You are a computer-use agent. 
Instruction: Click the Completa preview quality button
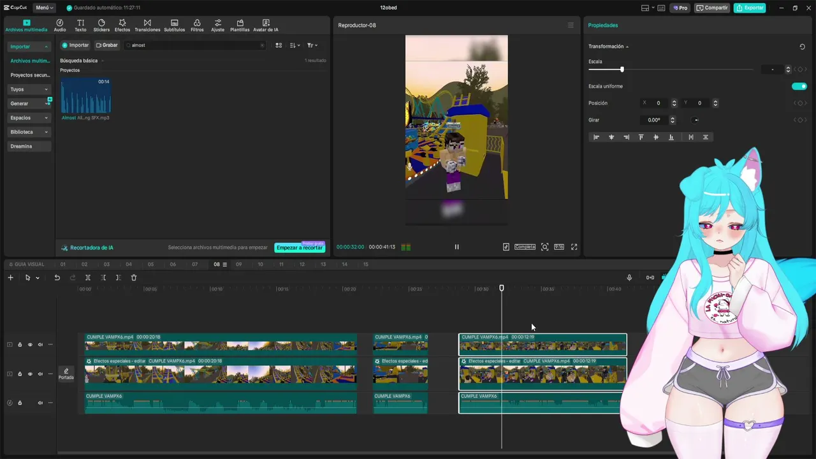click(x=525, y=247)
